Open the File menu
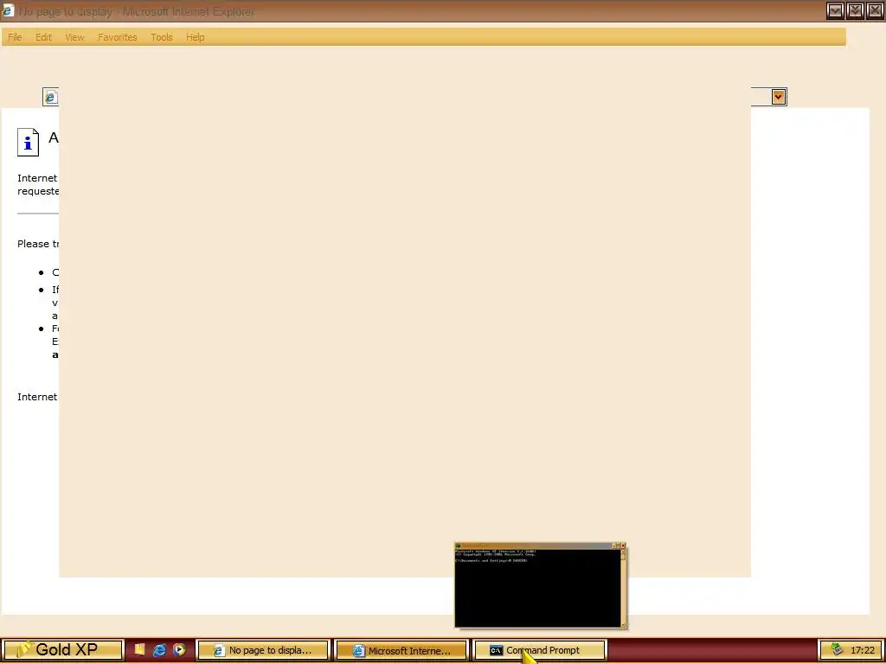 click(x=15, y=37)
